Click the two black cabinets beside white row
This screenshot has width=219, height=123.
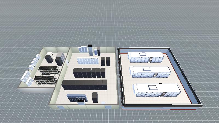[x=105, y=61]
